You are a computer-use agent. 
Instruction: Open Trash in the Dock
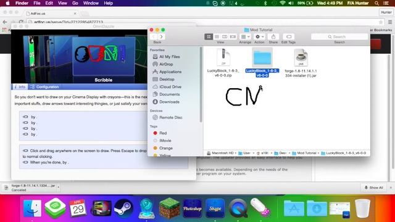(x=362, y=208)
